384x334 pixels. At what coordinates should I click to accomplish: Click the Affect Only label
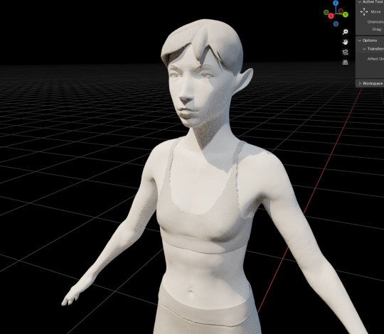[375, 59]
